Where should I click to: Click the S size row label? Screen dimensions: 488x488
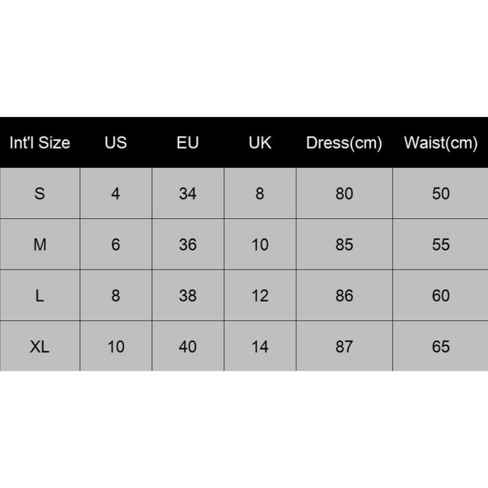pos(40,194)
